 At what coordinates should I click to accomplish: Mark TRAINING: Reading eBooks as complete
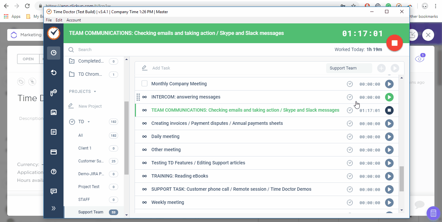click(x=350, y=176)
